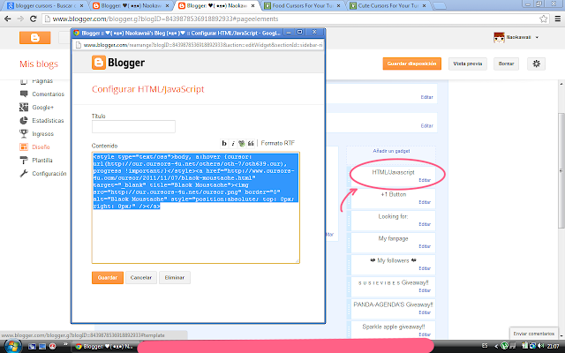Click the orange Blogger icon in the main window
The height and width of the screenshot is (353, 565).
[x=35, y=37]
